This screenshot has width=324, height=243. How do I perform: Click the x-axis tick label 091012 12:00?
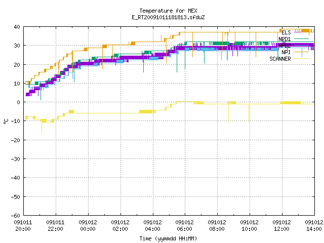pyautogui.click(x=282, y=226)
